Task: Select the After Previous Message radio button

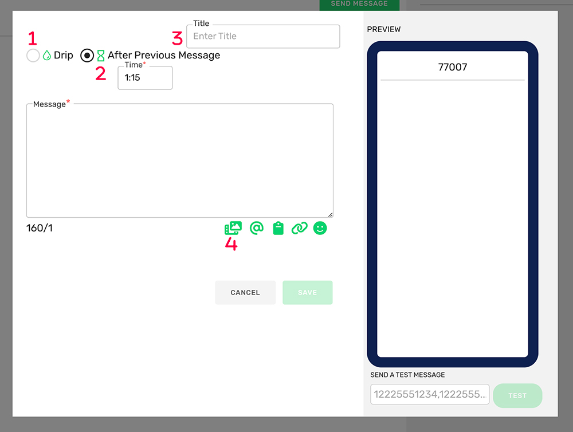Action: tap(87, 56)
